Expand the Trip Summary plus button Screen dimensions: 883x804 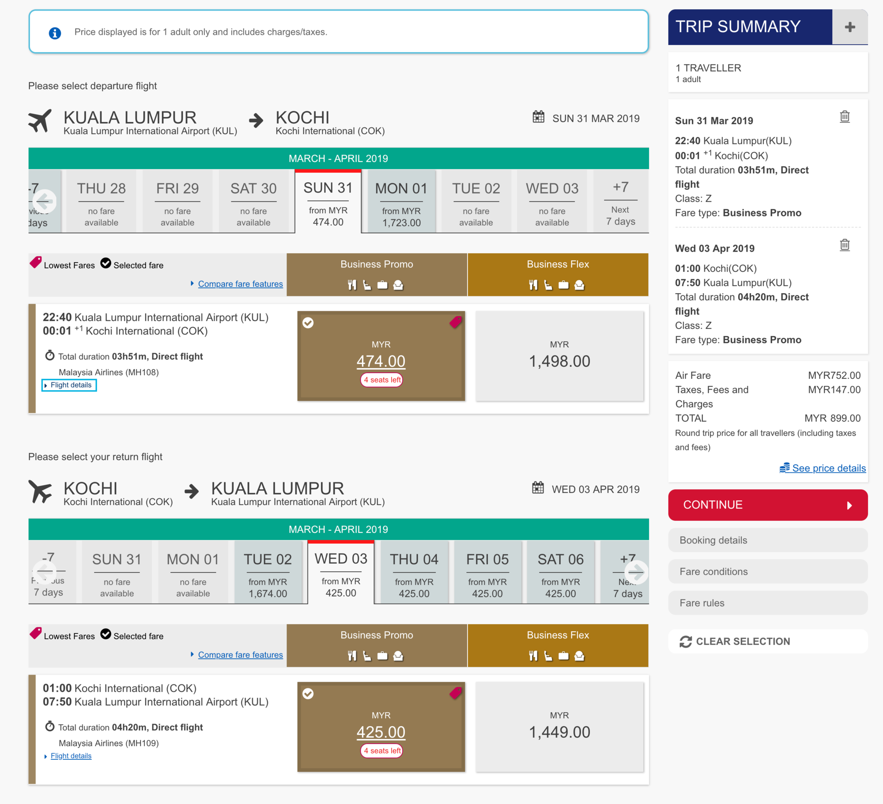click(x=849, y=27)
